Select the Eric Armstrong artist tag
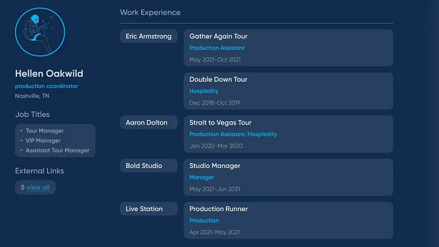The width and height of the screenshot is (439, 247). (148, 37)
